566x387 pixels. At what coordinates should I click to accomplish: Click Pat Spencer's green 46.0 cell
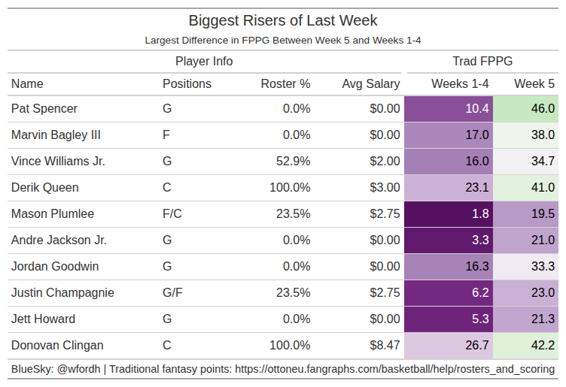coord(542,109)
